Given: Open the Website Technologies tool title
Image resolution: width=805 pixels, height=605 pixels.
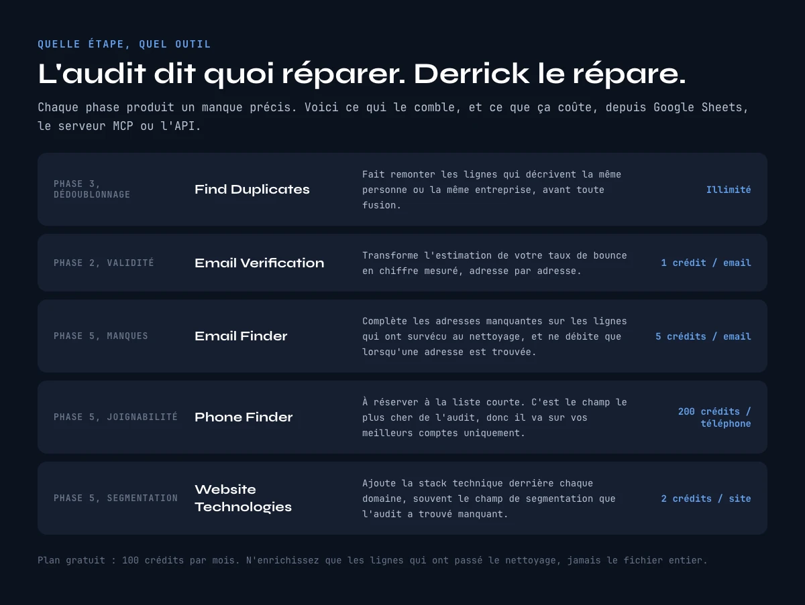Looking at the screenshot, I should click(243, 498).
